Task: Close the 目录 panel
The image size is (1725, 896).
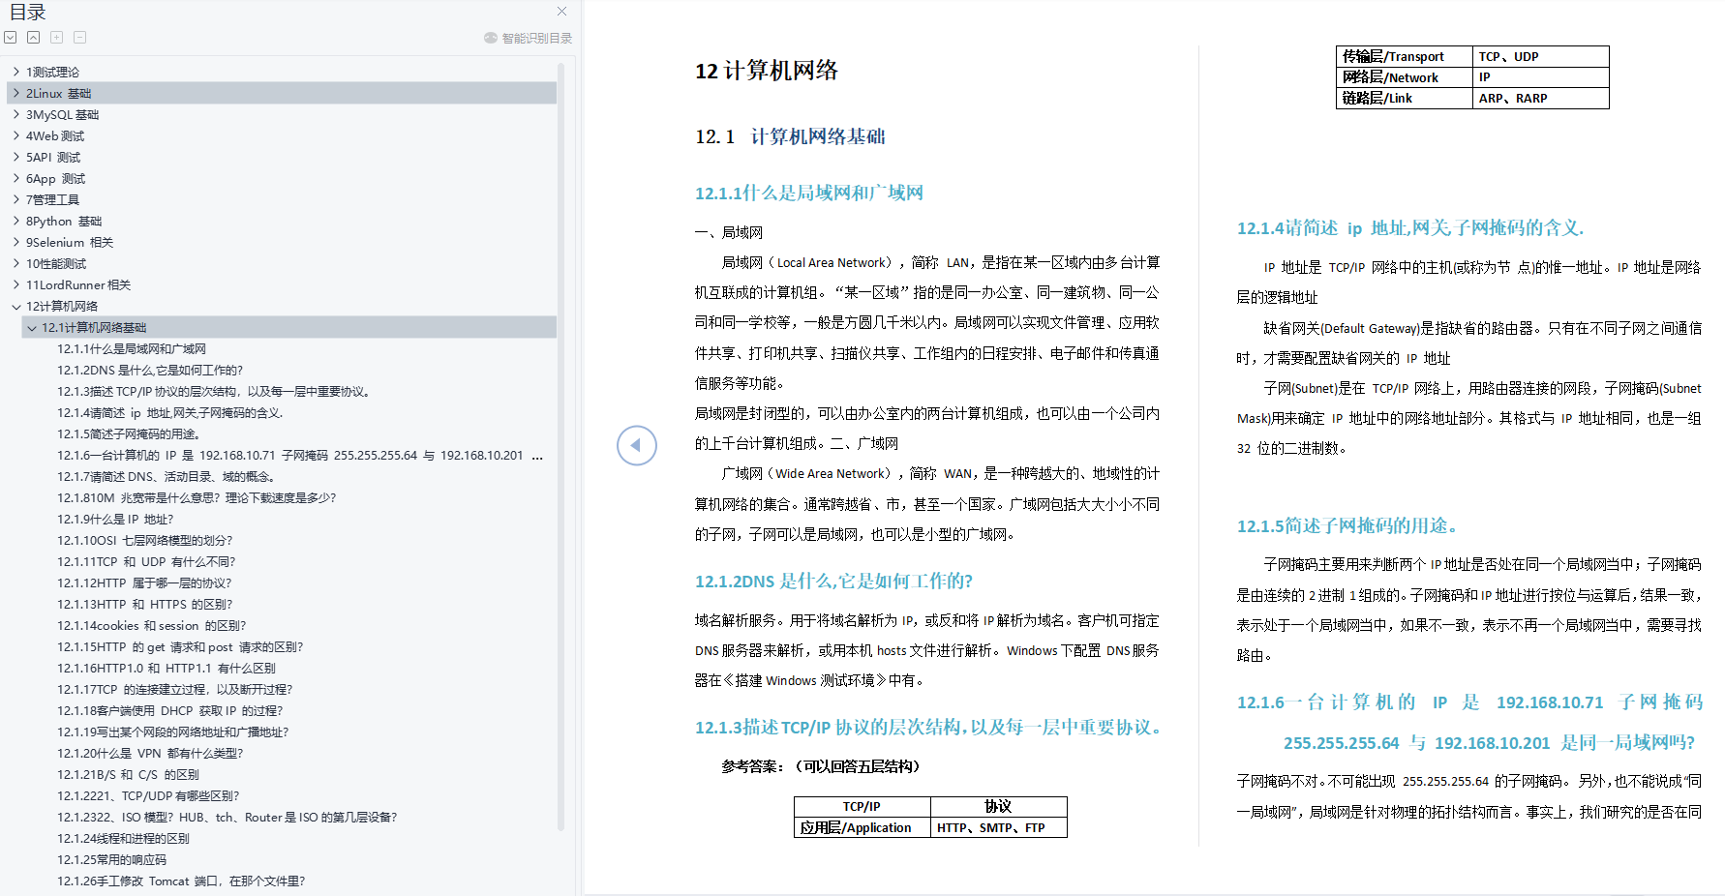Action: click(561, 12)
